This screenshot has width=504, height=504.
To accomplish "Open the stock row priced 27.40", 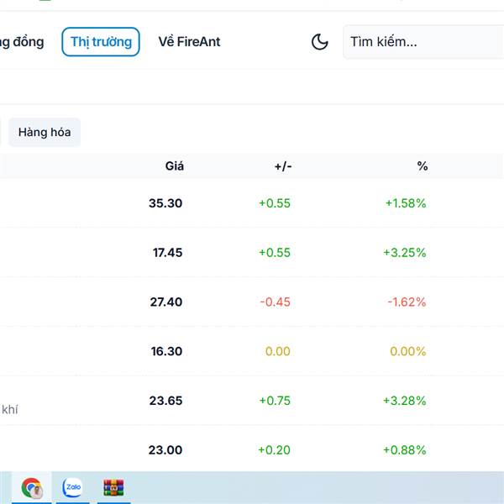I will point(165,302).
